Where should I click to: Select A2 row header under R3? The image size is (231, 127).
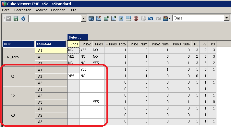click(51, 115)
